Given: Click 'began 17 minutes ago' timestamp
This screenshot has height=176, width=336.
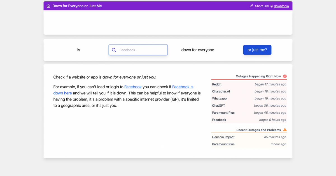Looking at the screenshot, I should pos(270,84).
